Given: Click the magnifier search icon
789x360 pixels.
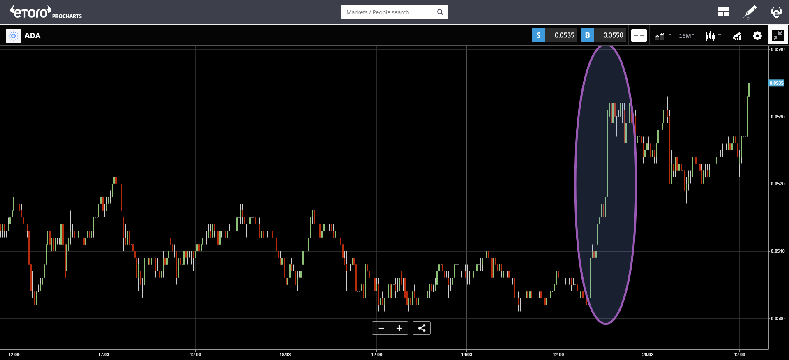Looking at the screenshot, I should (440, 12).
